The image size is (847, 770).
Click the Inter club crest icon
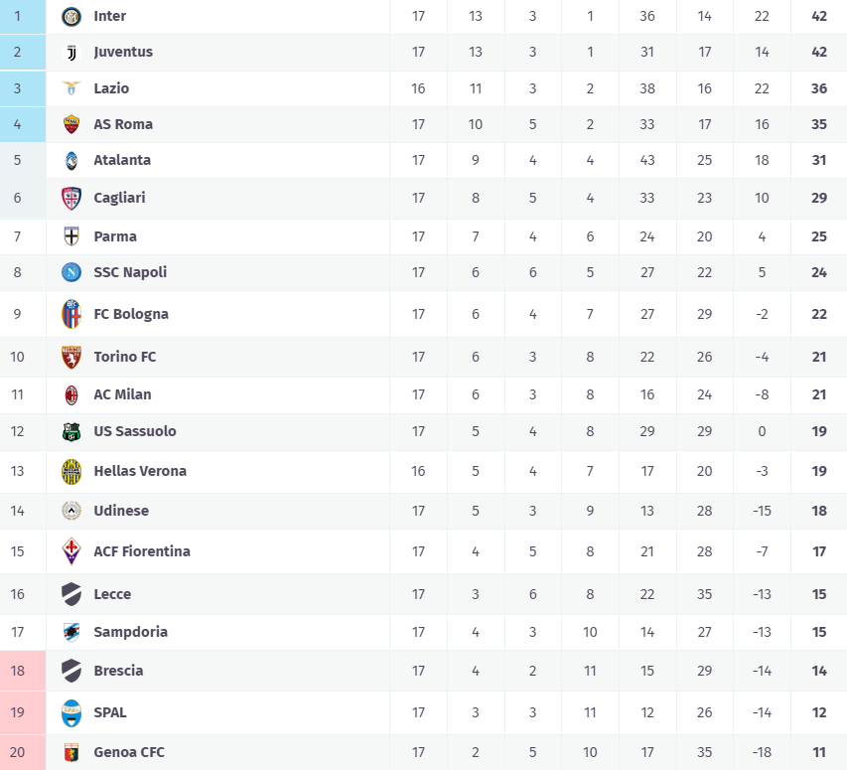click(71, 17)
